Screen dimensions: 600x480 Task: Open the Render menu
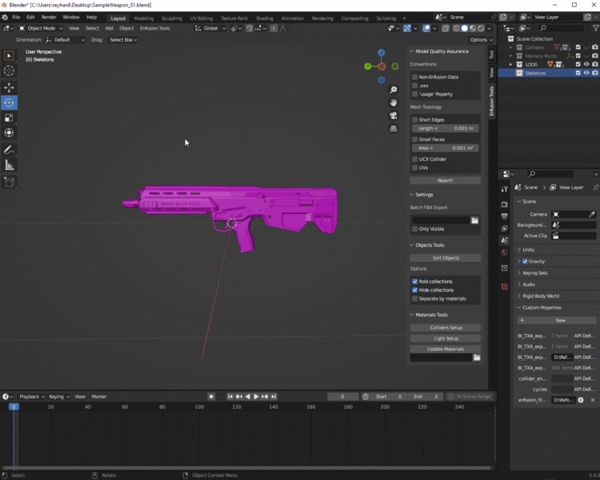pyautogui.click(x=49, y=17)
